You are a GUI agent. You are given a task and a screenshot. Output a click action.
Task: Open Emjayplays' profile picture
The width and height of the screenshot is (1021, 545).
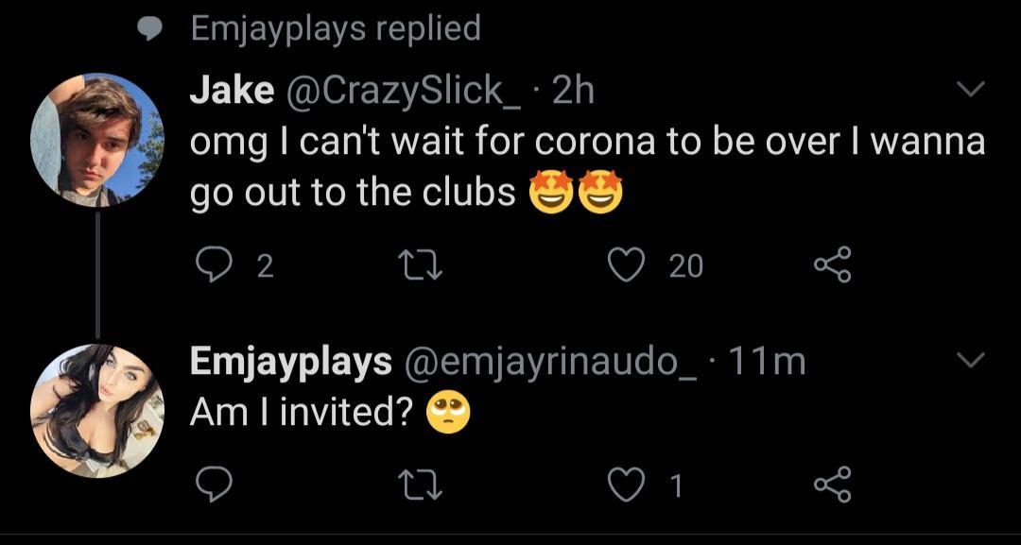pyautogui.click(x=97, y=411)
